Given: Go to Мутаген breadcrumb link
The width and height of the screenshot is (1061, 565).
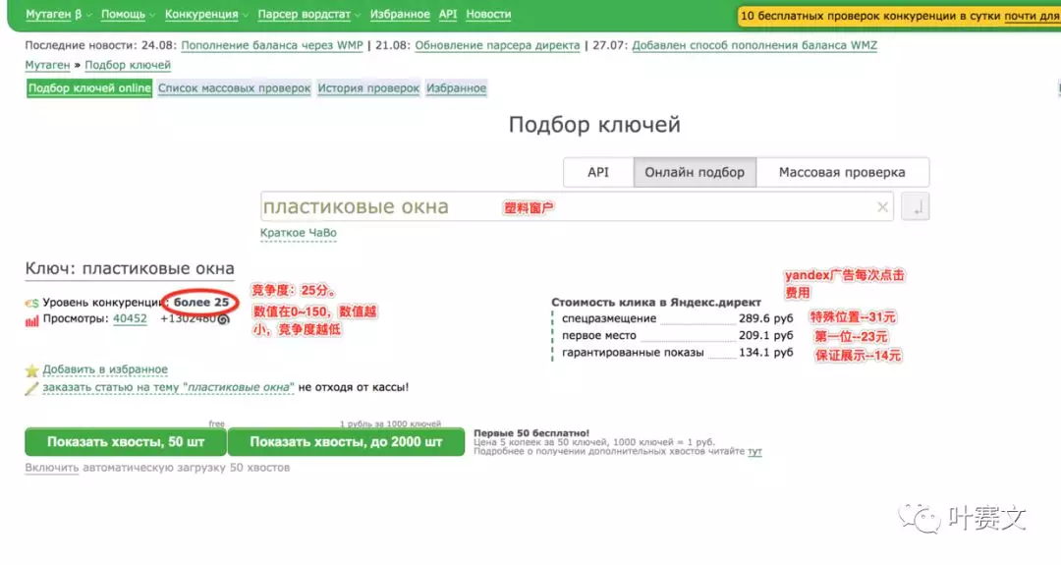Looking at the screenshot, I should click(x=47, y=65).
